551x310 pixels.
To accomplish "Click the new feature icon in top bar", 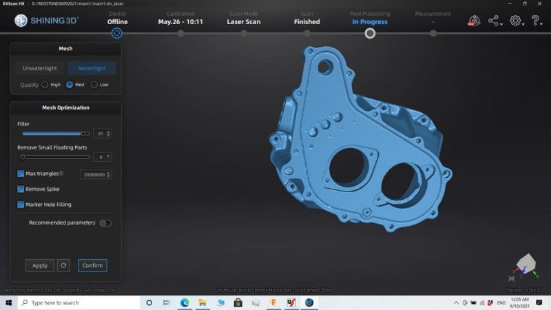I will (x=474, y=21).
